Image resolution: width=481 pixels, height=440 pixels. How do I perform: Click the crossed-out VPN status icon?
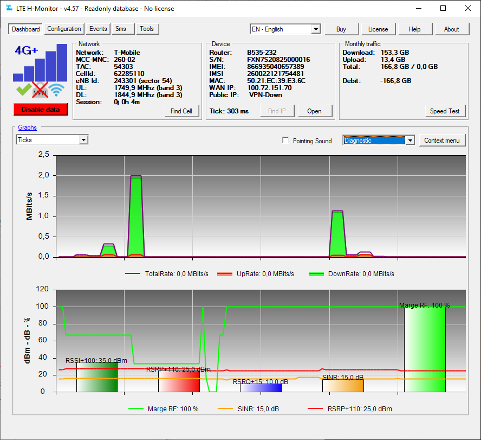click(40, 90)
